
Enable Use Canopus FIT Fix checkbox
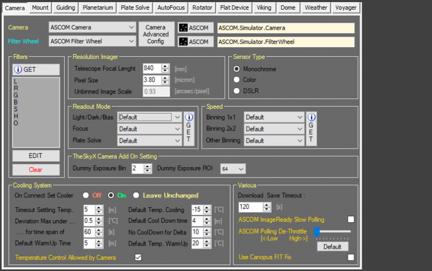click(x=350, y=257)
